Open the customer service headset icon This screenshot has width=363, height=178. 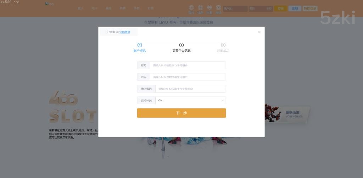[210, 7]
